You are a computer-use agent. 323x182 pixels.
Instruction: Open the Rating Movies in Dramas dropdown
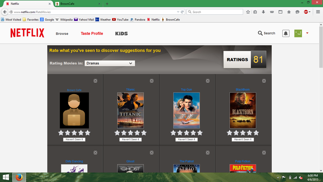(x=109, y=63)
